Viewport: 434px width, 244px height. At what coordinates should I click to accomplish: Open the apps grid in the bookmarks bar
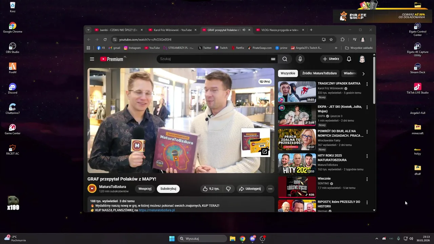click(x=88, y=48)
